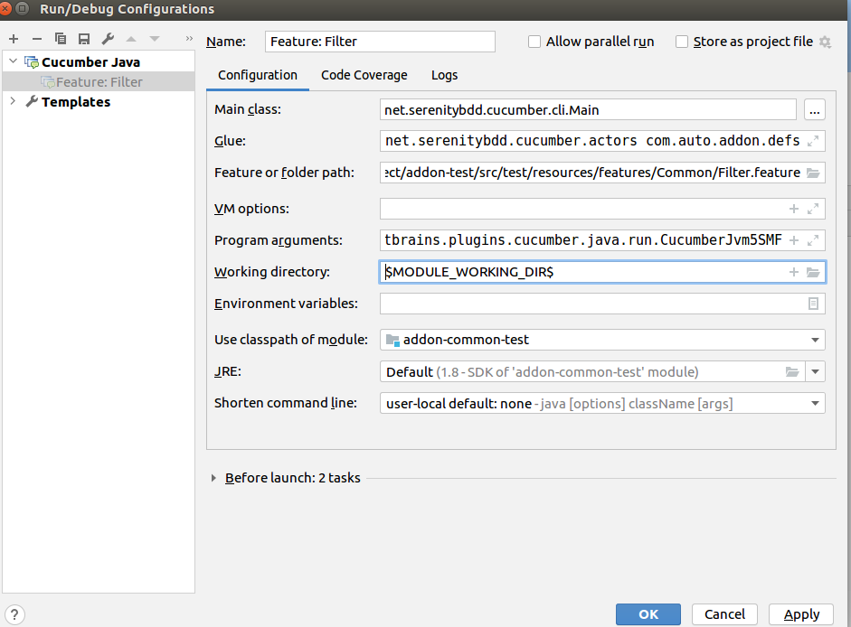Show more toolbar actions via double chevron
Viewport: 851px width, 627px height.
(189, 39)
